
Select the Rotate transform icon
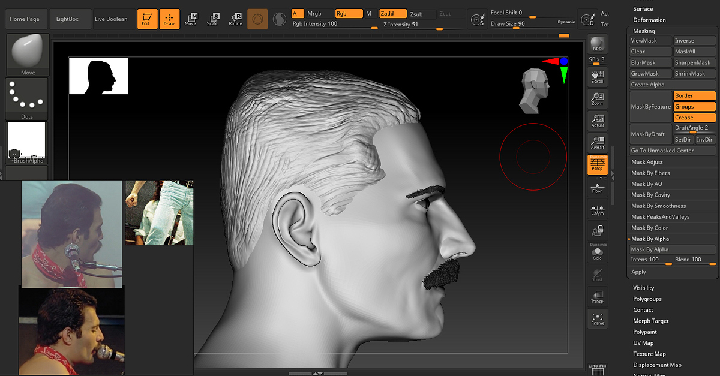[x=235, y=19]
